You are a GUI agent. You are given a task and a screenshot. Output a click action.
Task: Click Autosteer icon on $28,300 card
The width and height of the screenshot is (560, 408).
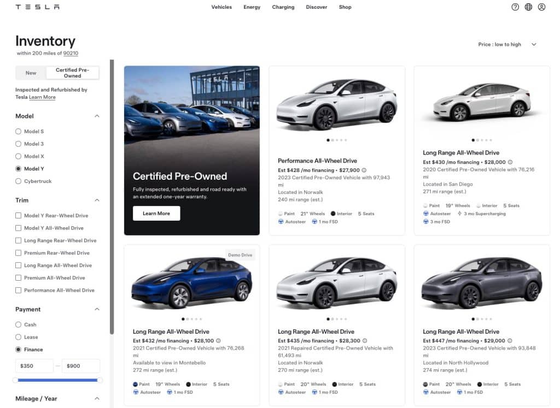click(281, 392)
